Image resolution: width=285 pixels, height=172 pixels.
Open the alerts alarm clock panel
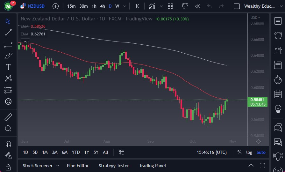[x=278, y=35]
